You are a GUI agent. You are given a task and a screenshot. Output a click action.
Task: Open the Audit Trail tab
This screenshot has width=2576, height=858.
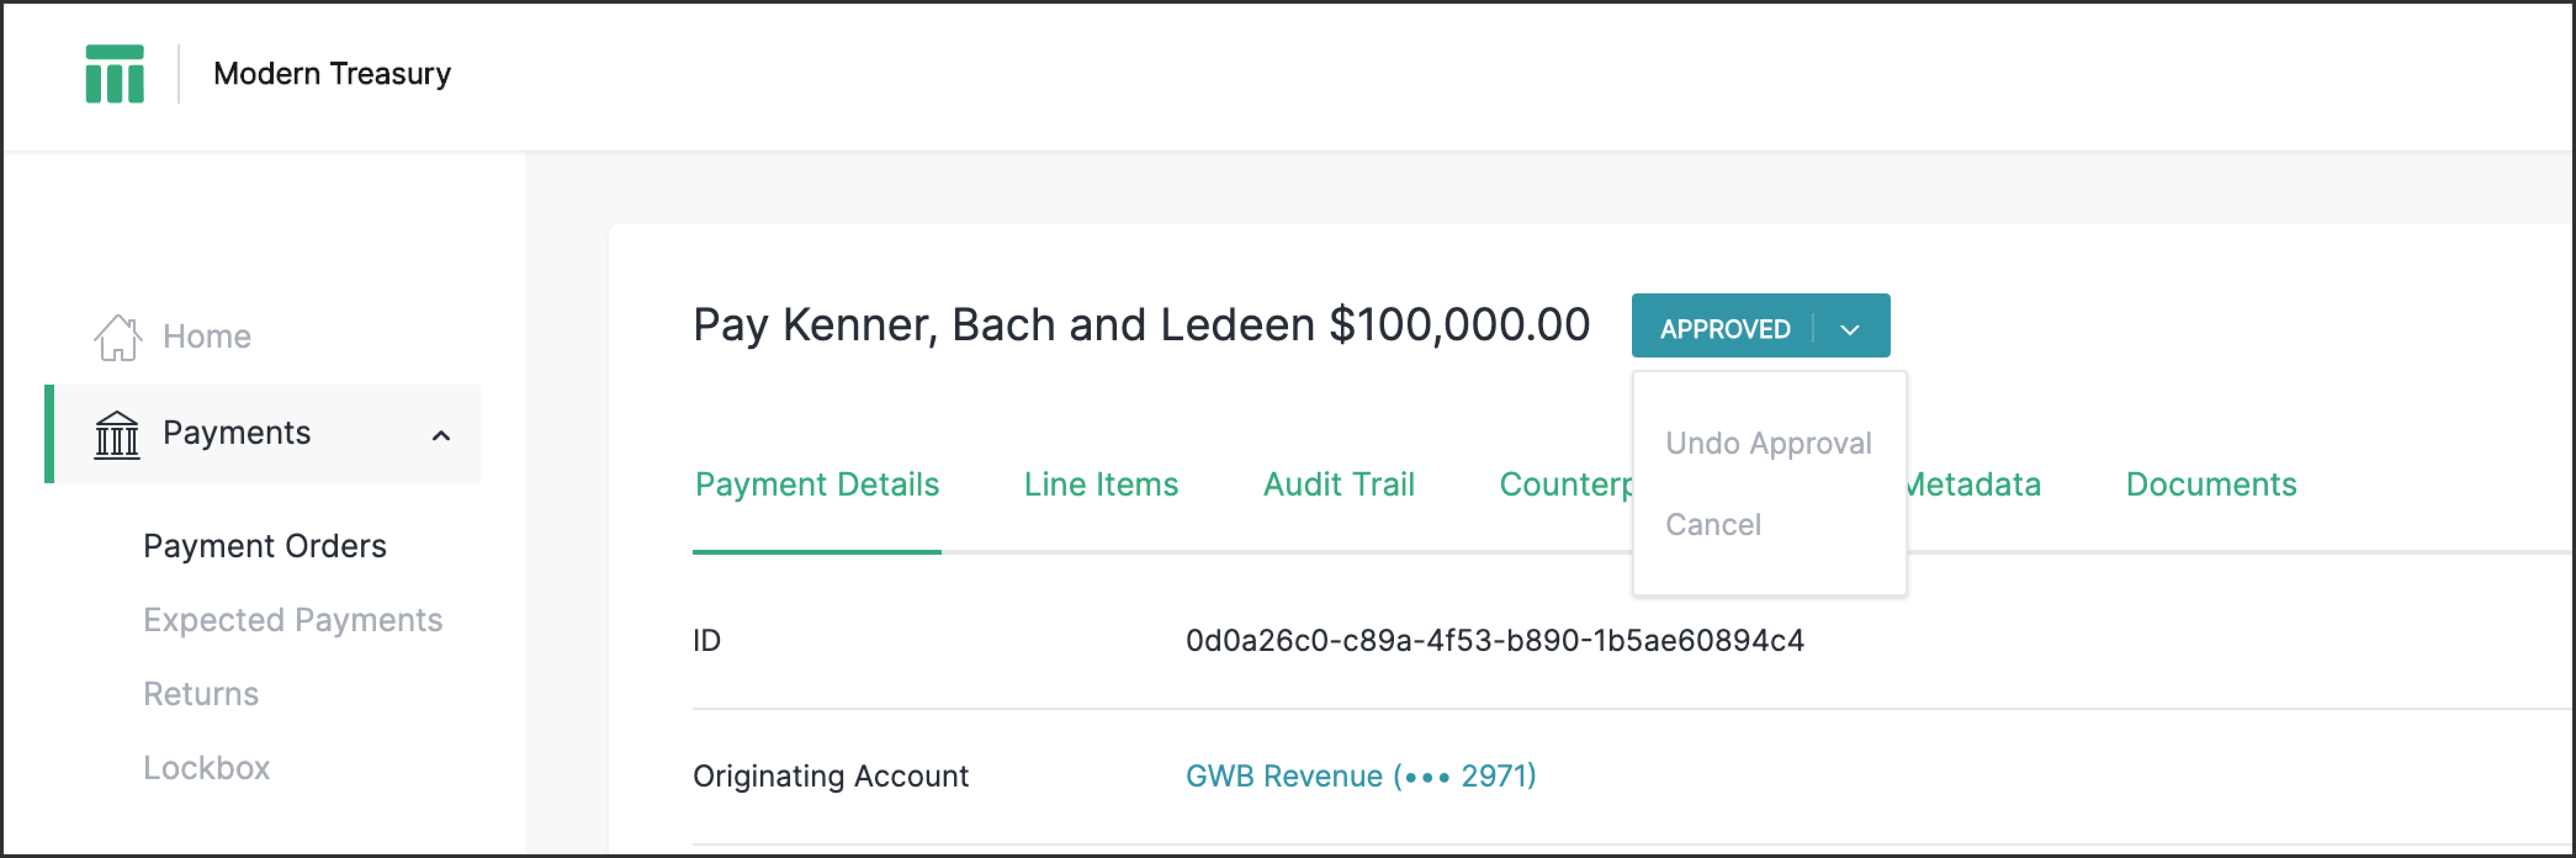(1338, 484)
